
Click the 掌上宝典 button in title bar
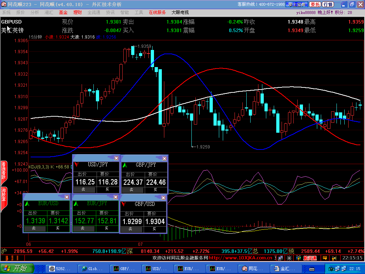pos(297,4)
